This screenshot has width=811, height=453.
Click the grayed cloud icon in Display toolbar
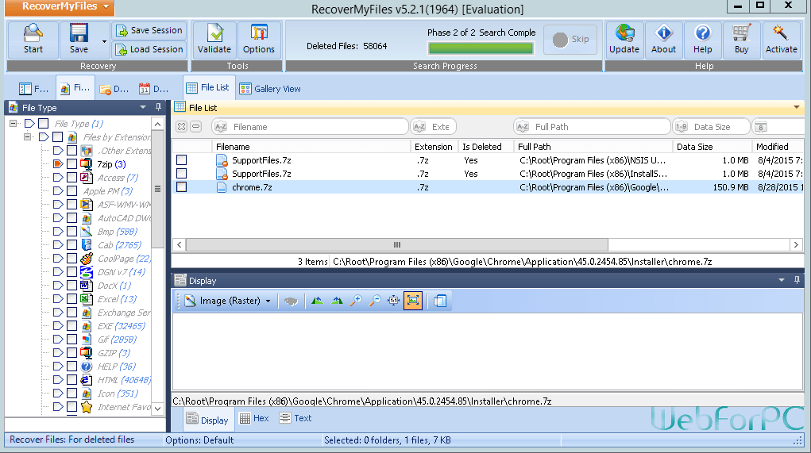pos(292,301)
